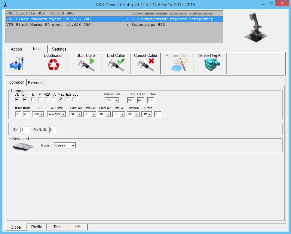The height and width of the screenshot is (234, 291).
Task: Switch to the Profile bottom tab
Action: [x=37, y=227]
